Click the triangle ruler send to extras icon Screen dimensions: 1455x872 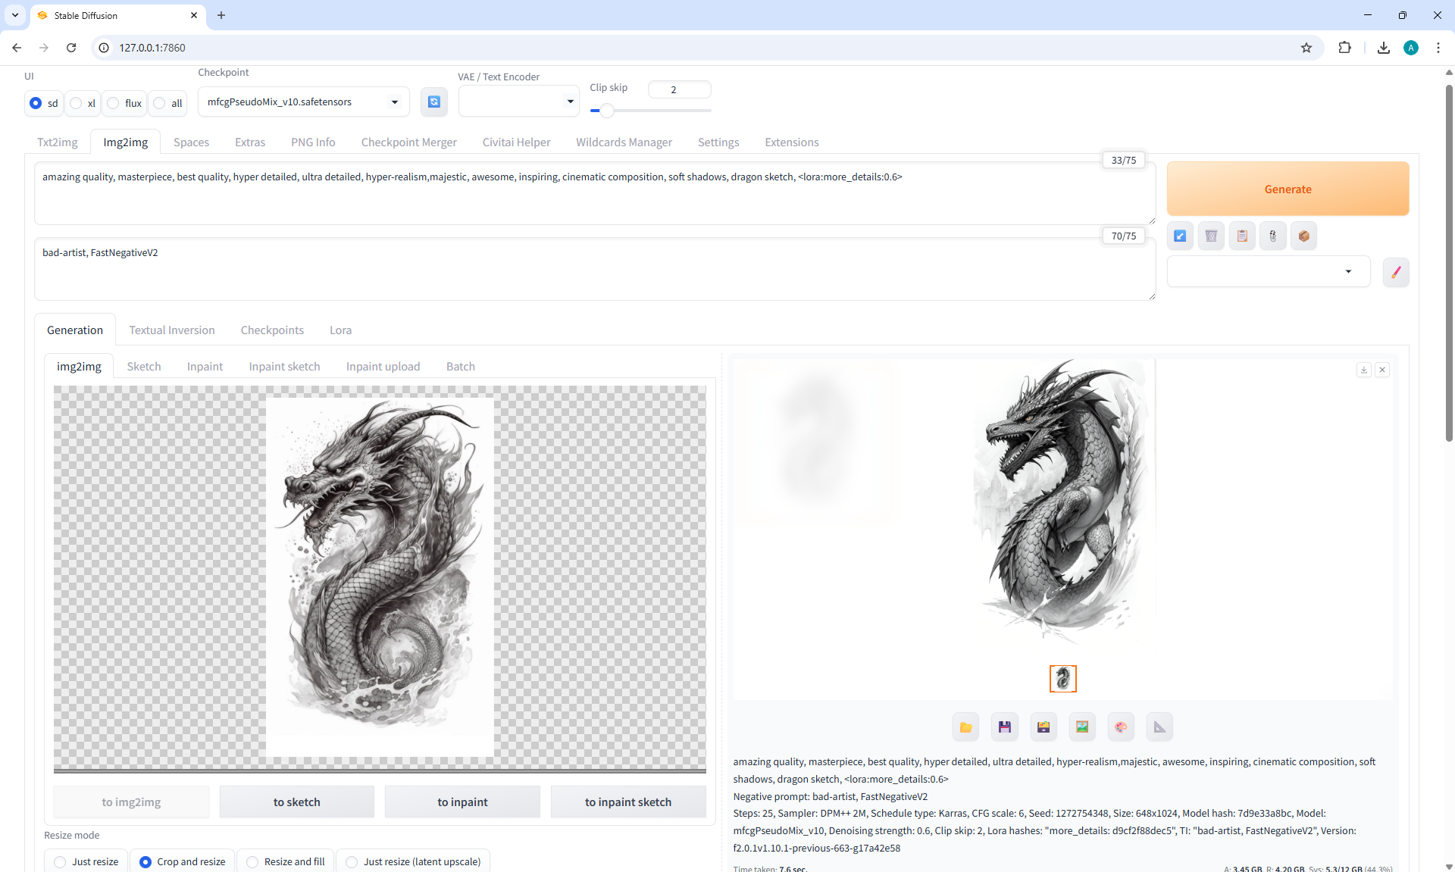(1159, 727)
